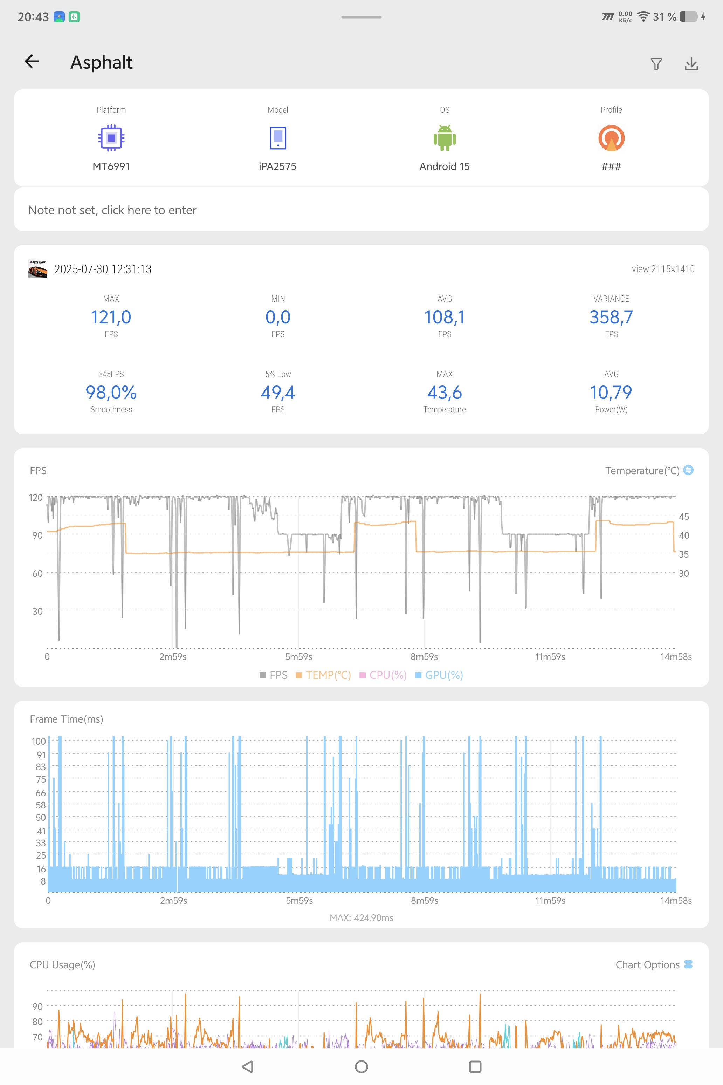Tap the view:2115×1410 resolution label
The image size is (723, 1085).
coord(663,269)
